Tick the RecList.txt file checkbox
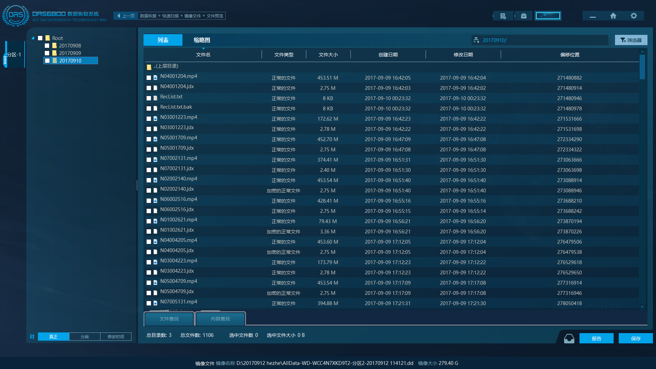The height and width of the screenshot is (369, 656). [x=149, y=98]
